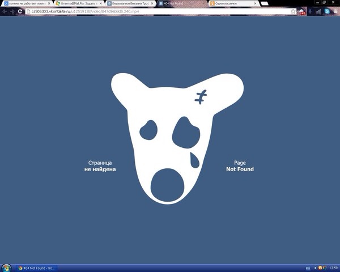Click the blue download arrow extension icon
Viewport: 340px width, 272px height.
(x=310, y=11)
